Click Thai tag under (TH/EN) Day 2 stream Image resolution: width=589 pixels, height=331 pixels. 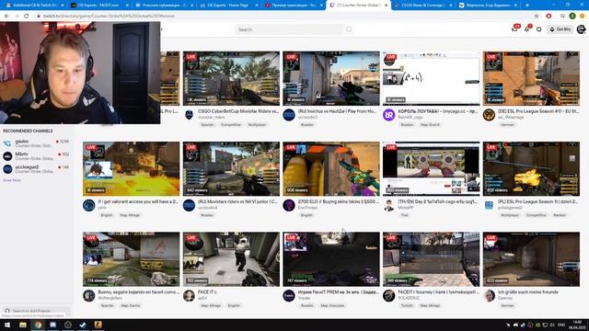pos(404,215)
